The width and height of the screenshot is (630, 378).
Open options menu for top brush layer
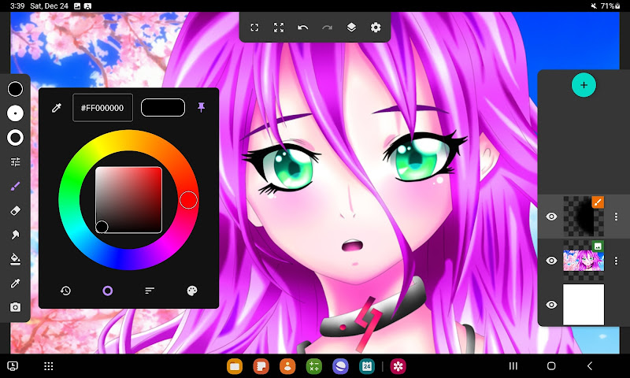pos(616,217)
